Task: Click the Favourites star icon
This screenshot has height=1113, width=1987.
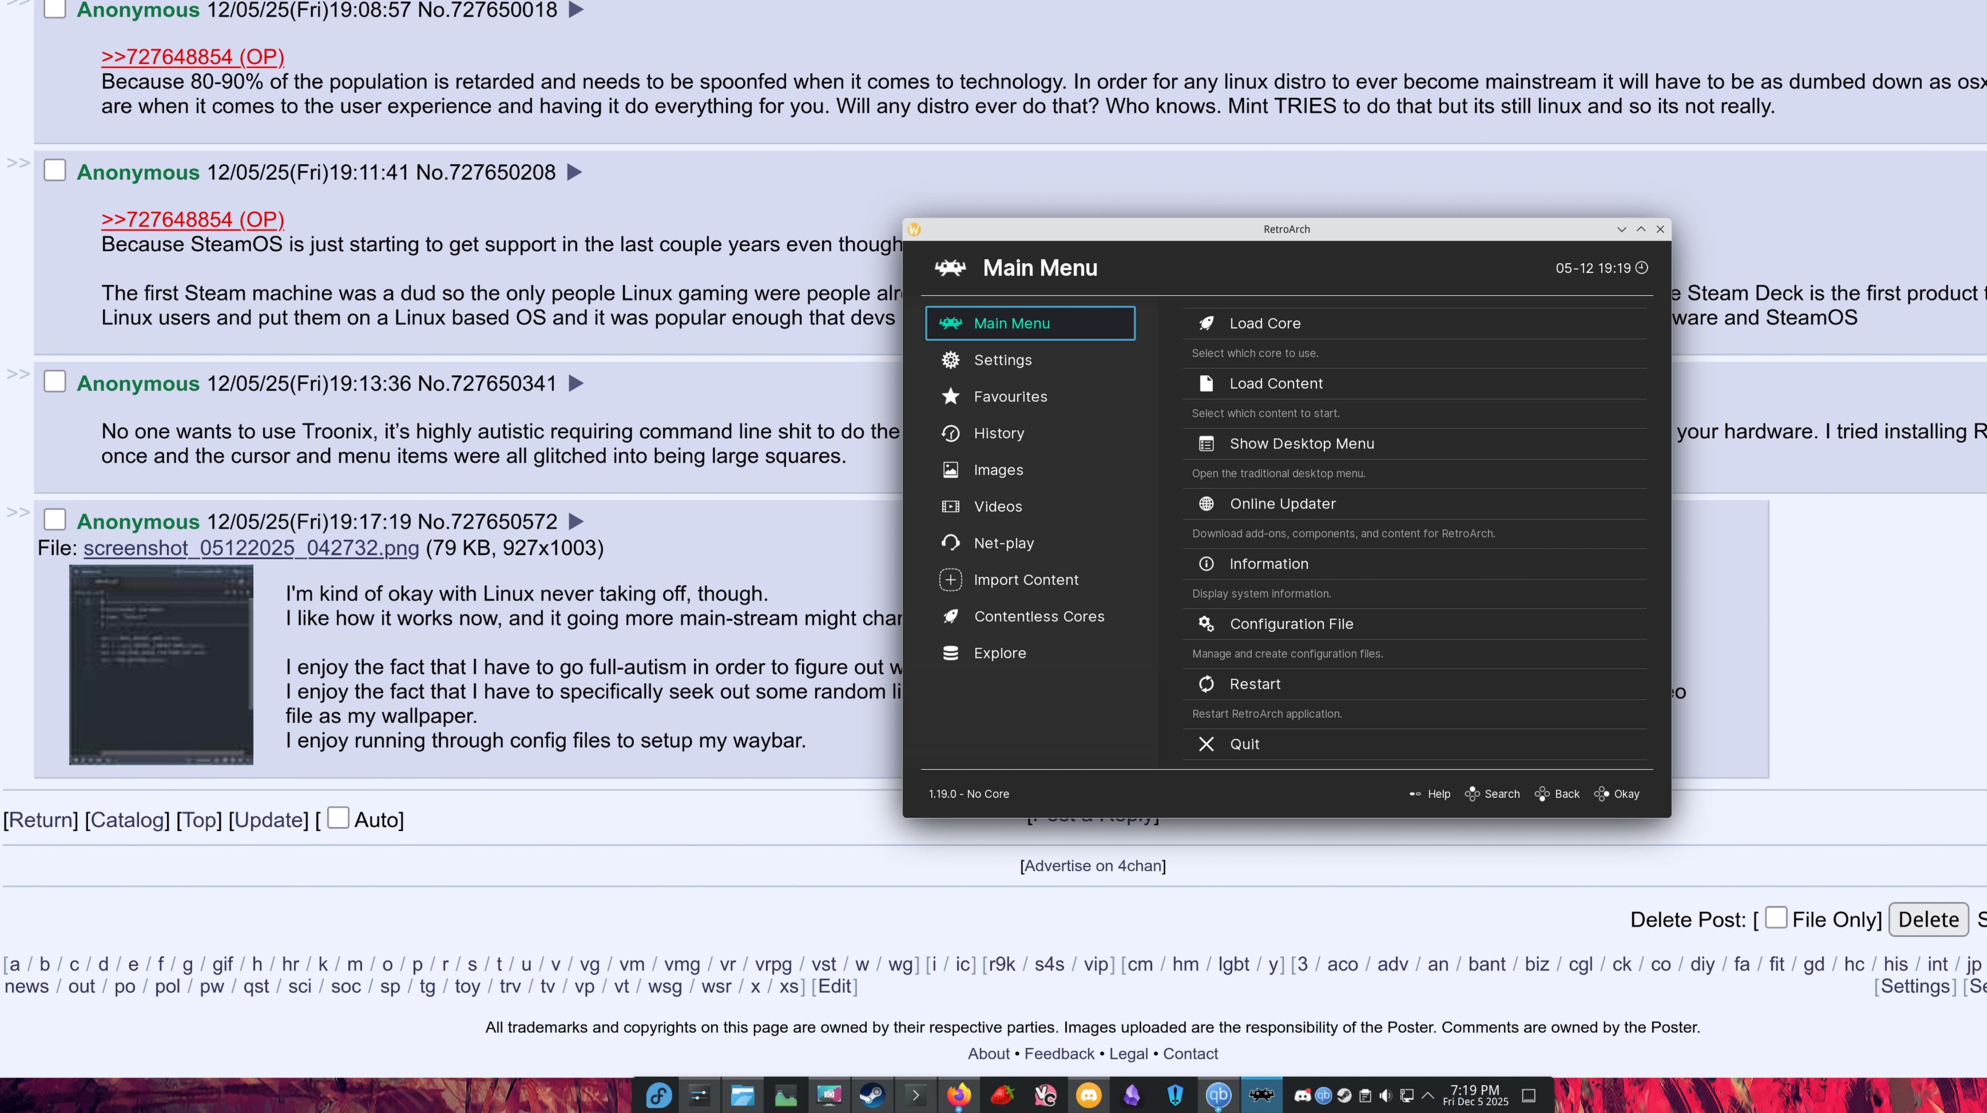Action: (x=950, y=397)
